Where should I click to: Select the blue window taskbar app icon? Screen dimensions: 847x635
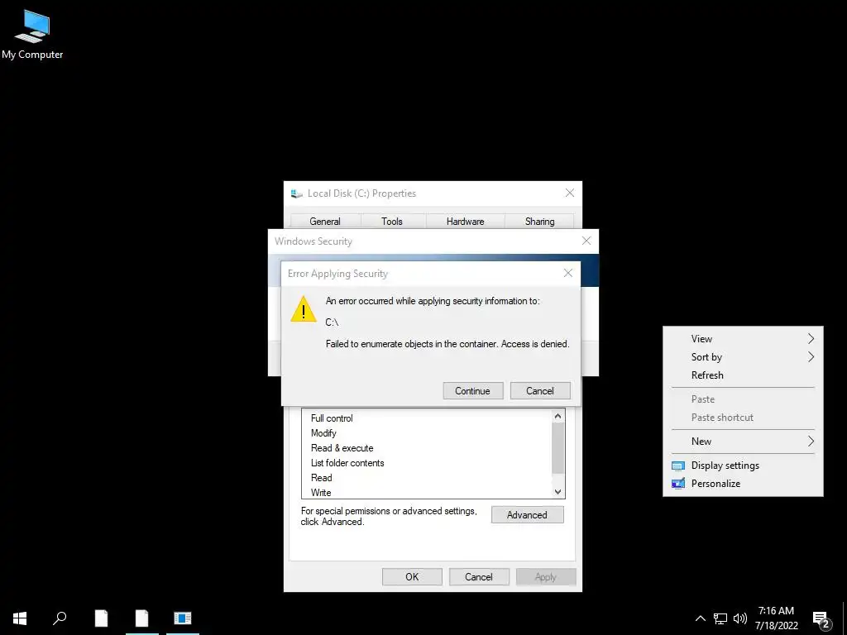pos(183,618)
